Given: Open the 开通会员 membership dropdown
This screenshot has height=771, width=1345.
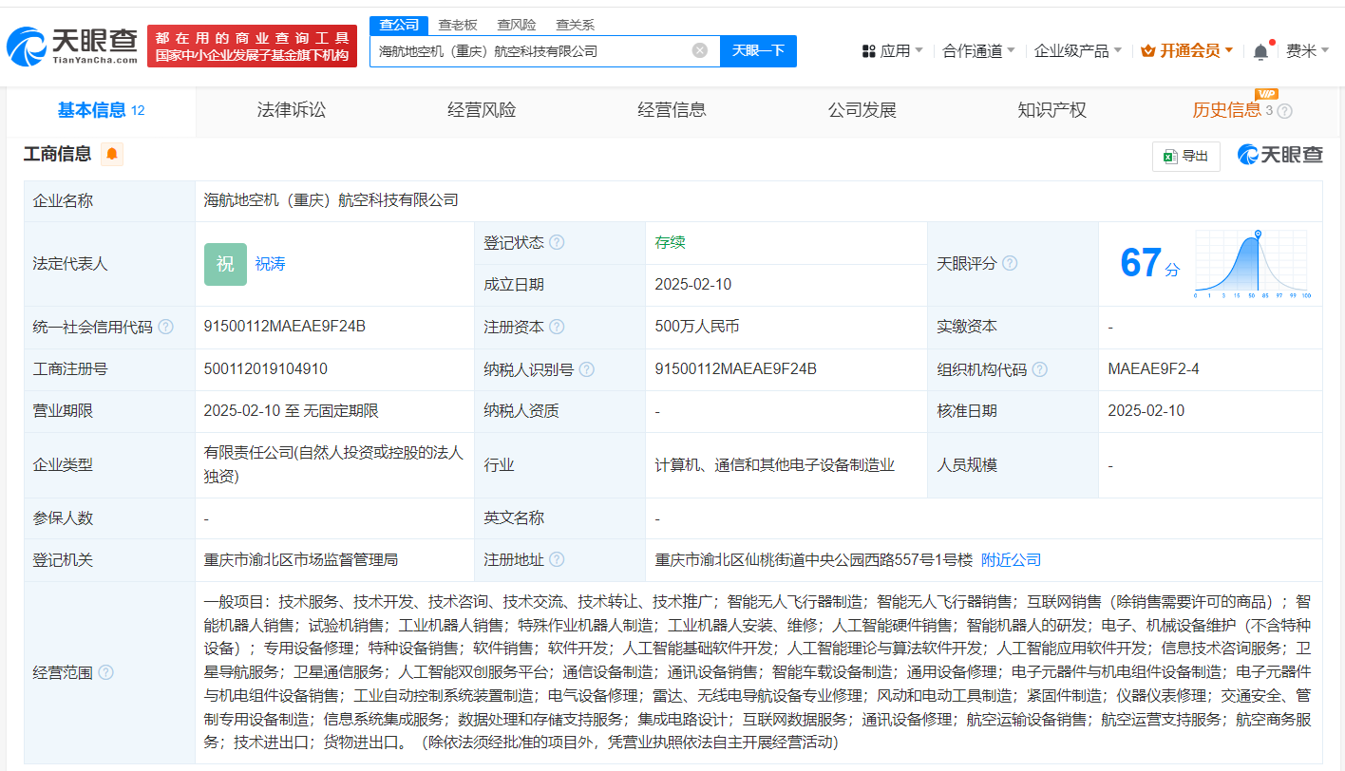Looking at the screenshot, I should point(1187,50).
